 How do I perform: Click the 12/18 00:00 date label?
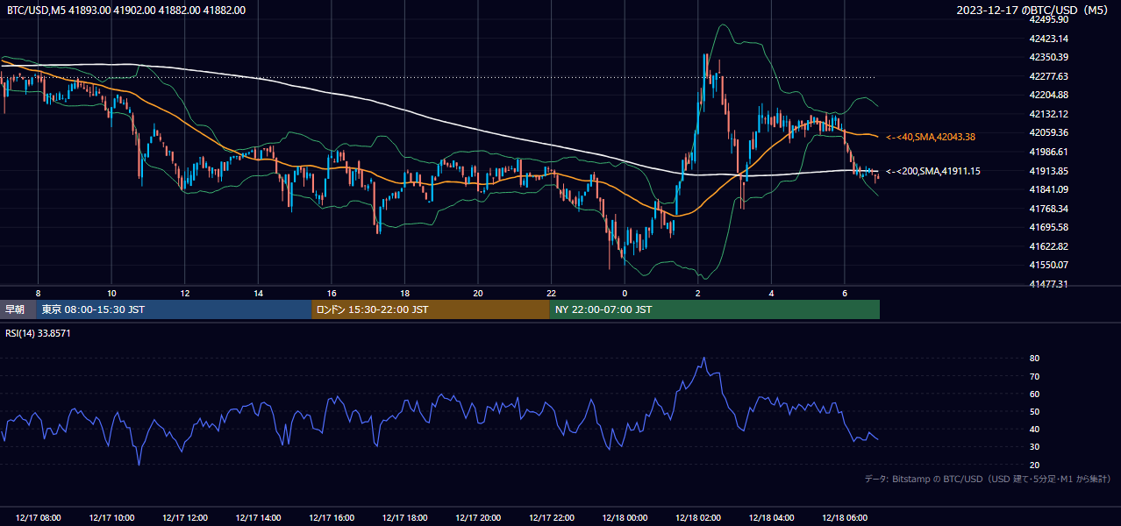pos(625,518)
